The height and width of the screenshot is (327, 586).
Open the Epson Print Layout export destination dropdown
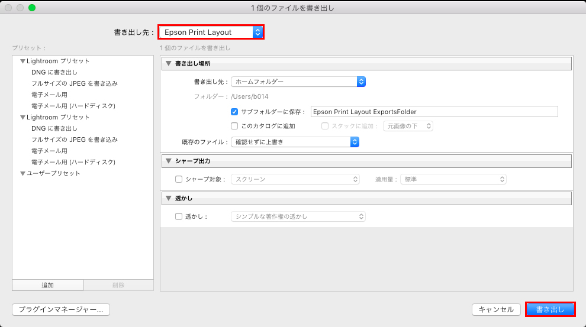click(211, 32)
